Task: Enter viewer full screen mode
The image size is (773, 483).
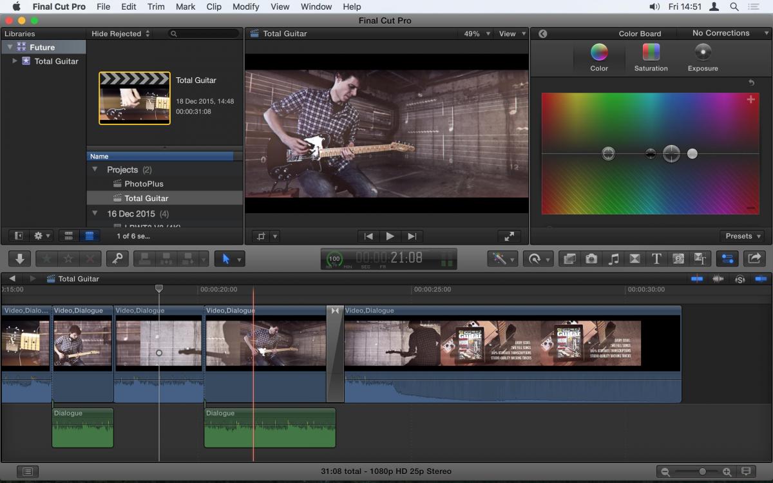Action: 509,236
